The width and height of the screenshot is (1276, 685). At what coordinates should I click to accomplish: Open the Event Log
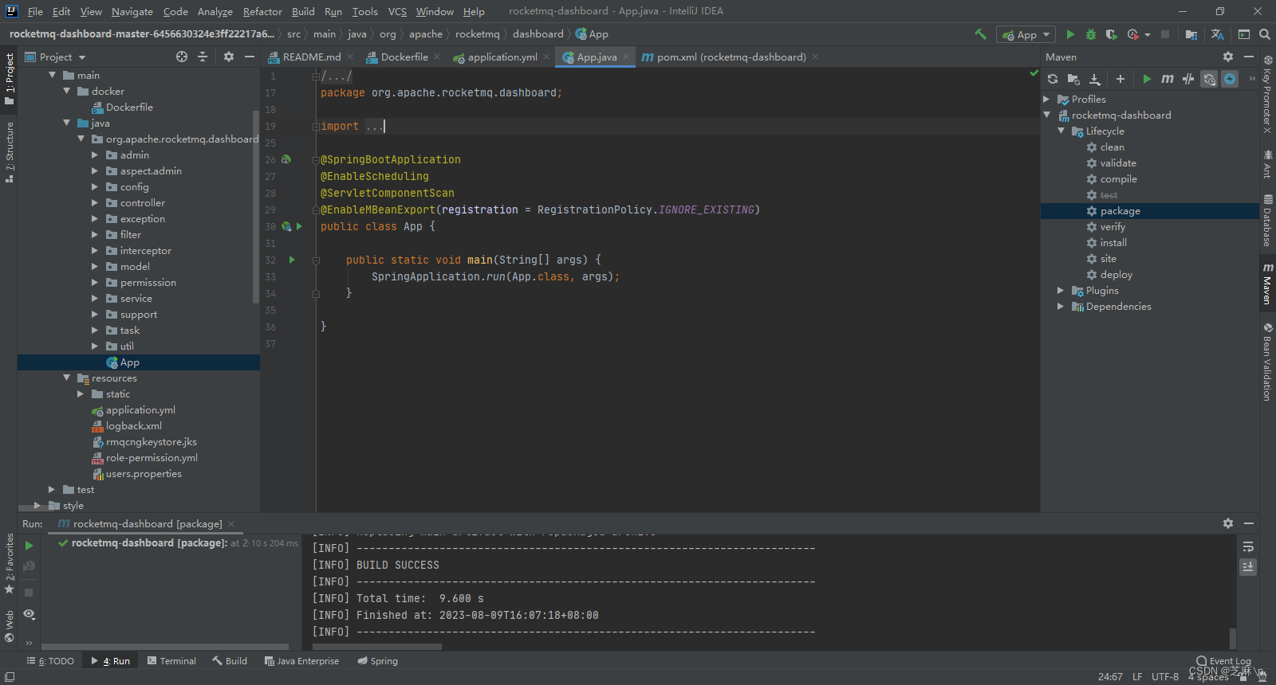click(x=1224, y=661)
